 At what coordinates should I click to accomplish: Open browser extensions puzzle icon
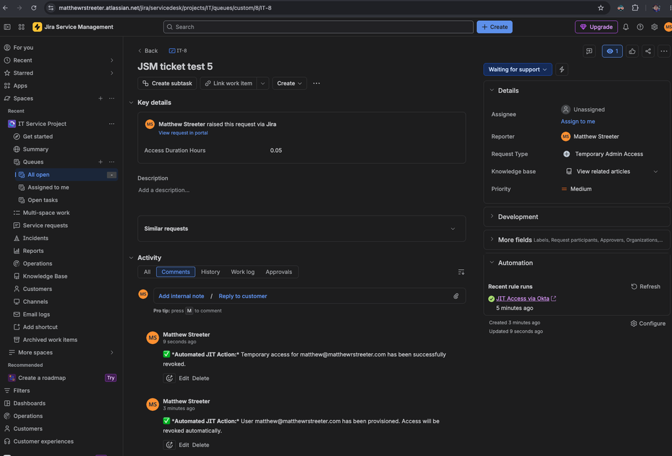(635, 8)
